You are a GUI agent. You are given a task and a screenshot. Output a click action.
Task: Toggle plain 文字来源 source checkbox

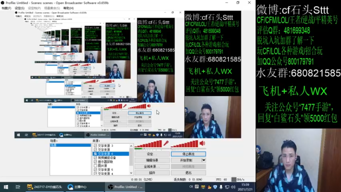[95, 150]
